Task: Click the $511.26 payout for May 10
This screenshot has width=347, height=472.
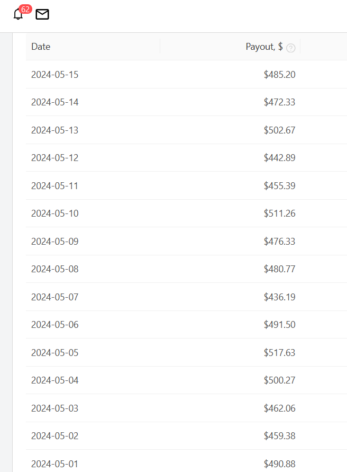Action: pyautogui.click(x=280, y=213)
